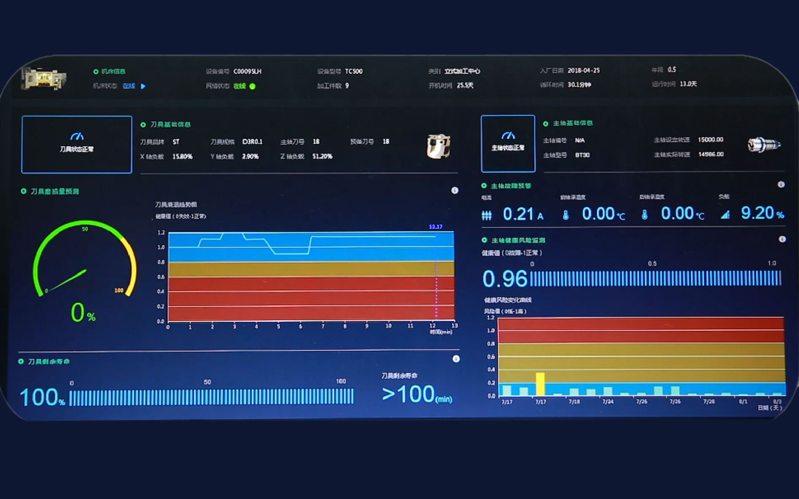This screenshot has height=499, width=799.
Task: Click the machine tool thumbnail image
Action: point(44,79)
